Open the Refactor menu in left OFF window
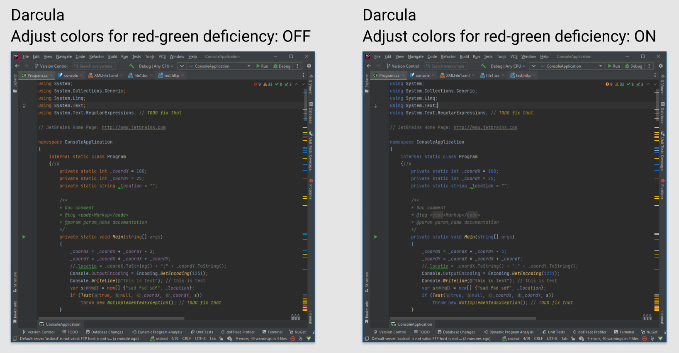This screenshot has width=679, height=353. click(x=97, y=56)
